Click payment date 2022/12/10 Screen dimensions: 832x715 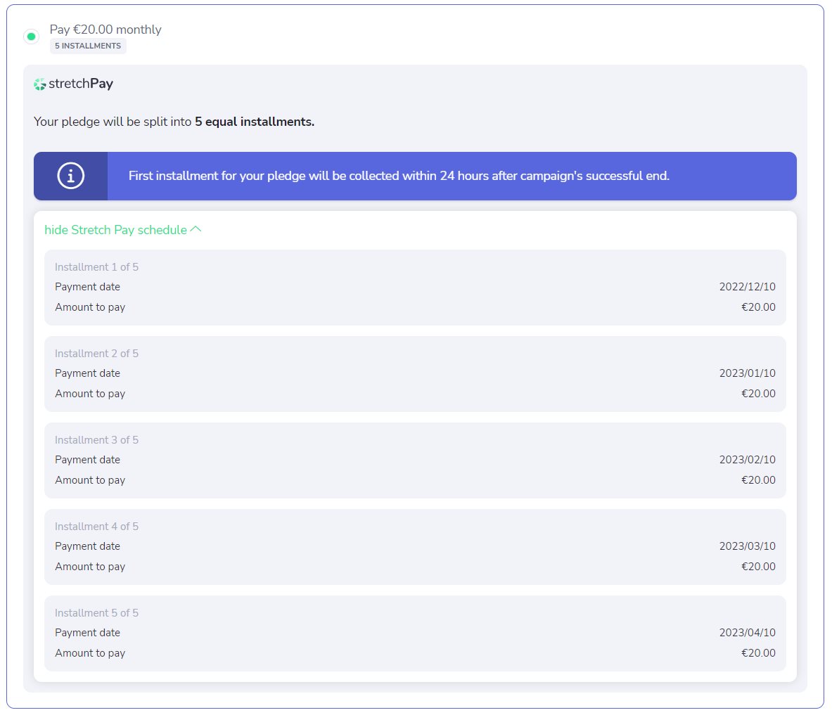(x=747, y=286)
